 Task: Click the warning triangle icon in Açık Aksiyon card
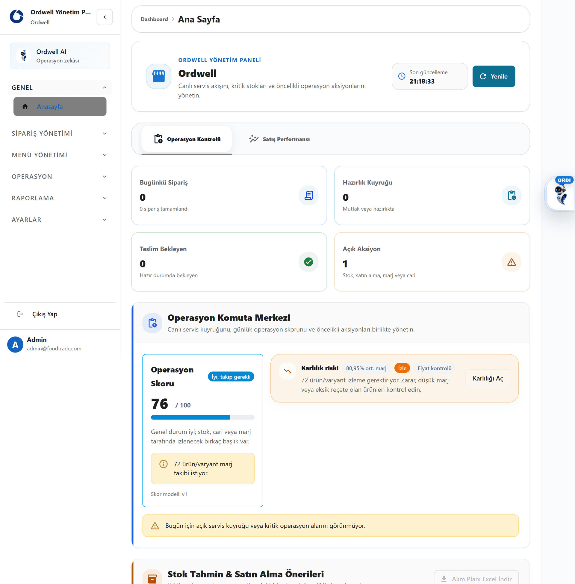(x=511, y=262)
